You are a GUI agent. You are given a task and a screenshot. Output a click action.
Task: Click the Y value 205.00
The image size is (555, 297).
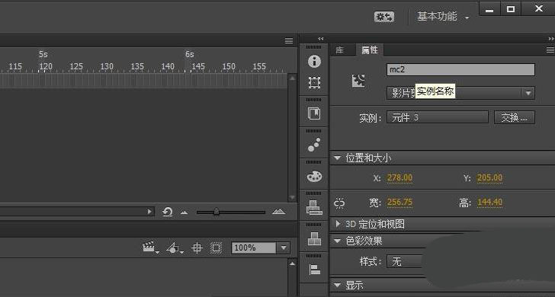coord(489,177)
